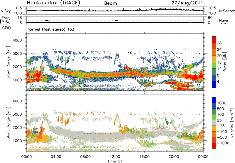
Task: Click the 'Beam 11' label
Action: click(114, 3)
